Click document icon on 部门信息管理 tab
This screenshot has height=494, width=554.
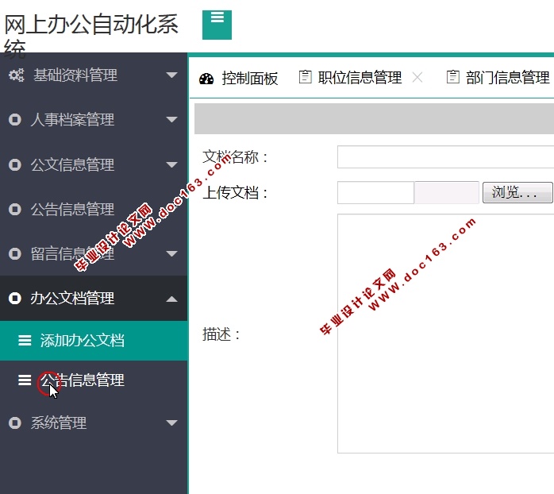453,77
